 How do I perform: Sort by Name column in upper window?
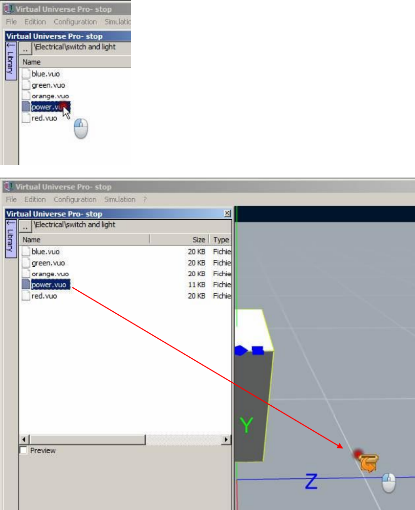[75, 62]
